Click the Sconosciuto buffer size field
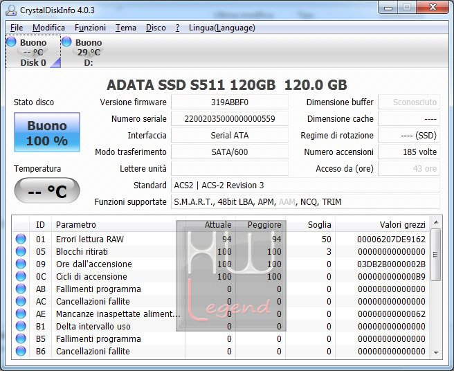Screen dimensions: 454x371 click(x=409, y=102)
